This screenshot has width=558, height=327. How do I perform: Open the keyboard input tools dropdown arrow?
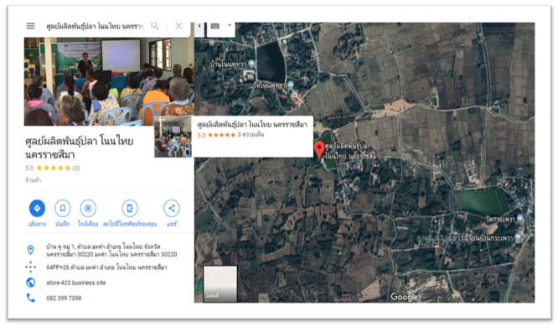click(x=230, y=26)
